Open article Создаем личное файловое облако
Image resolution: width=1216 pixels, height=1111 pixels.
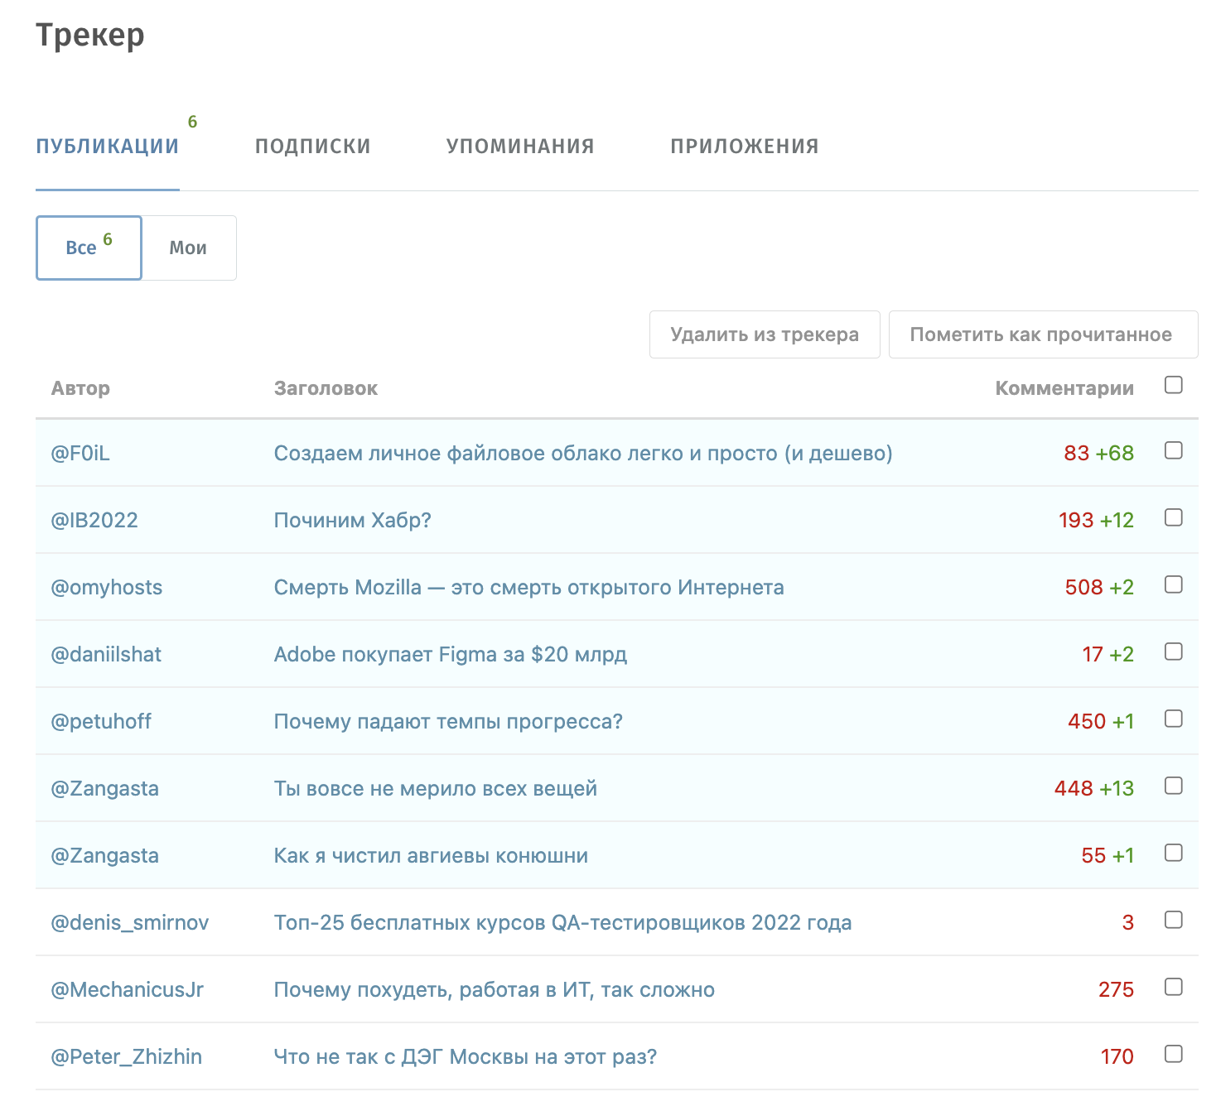tap(583, 453)
